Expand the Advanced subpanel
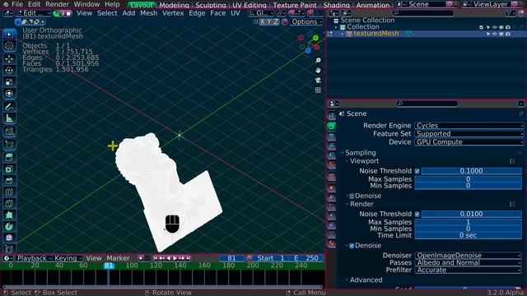This screenshot has width=527, height=296. [x=366, y=280]
